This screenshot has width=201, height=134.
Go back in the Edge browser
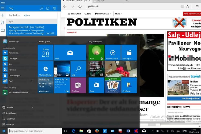click(x=65, y=6)
